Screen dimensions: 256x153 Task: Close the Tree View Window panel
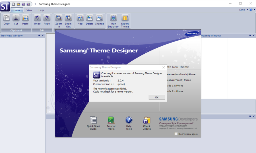pos(43,35)
